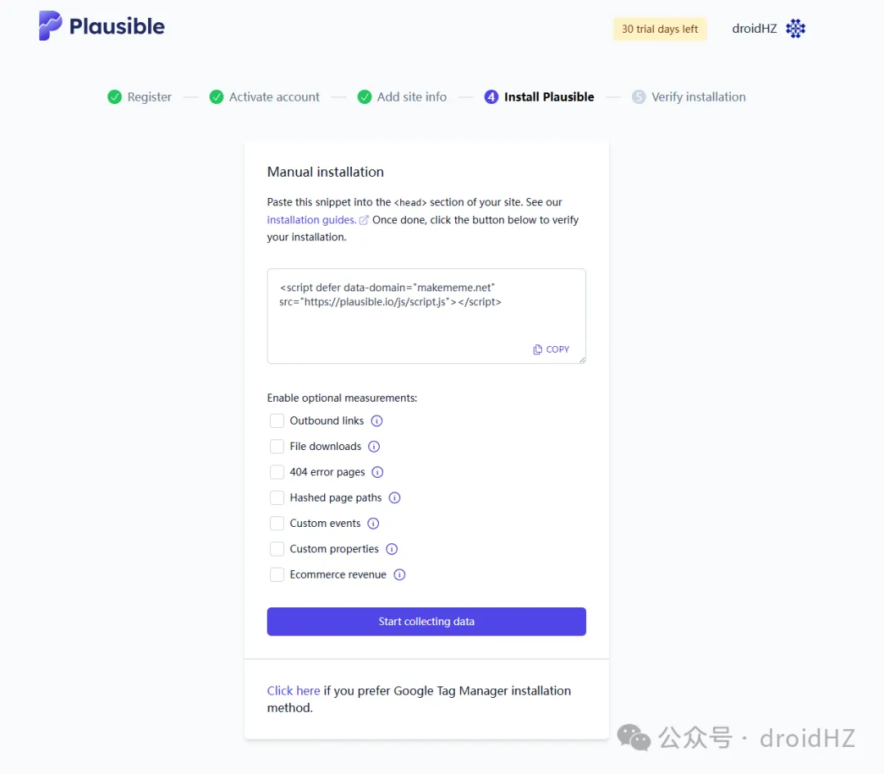Screen dimensions: 884x774
Task: Show info for Custom properties
Action: [391, 549]
